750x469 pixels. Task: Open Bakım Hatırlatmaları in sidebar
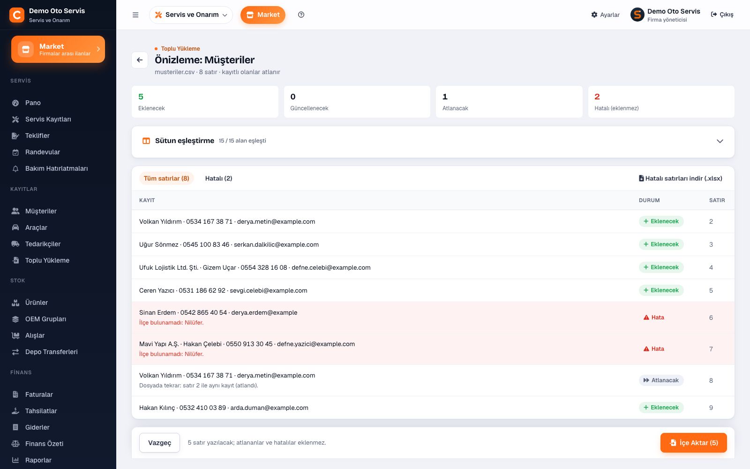click(x=58, y=168)
